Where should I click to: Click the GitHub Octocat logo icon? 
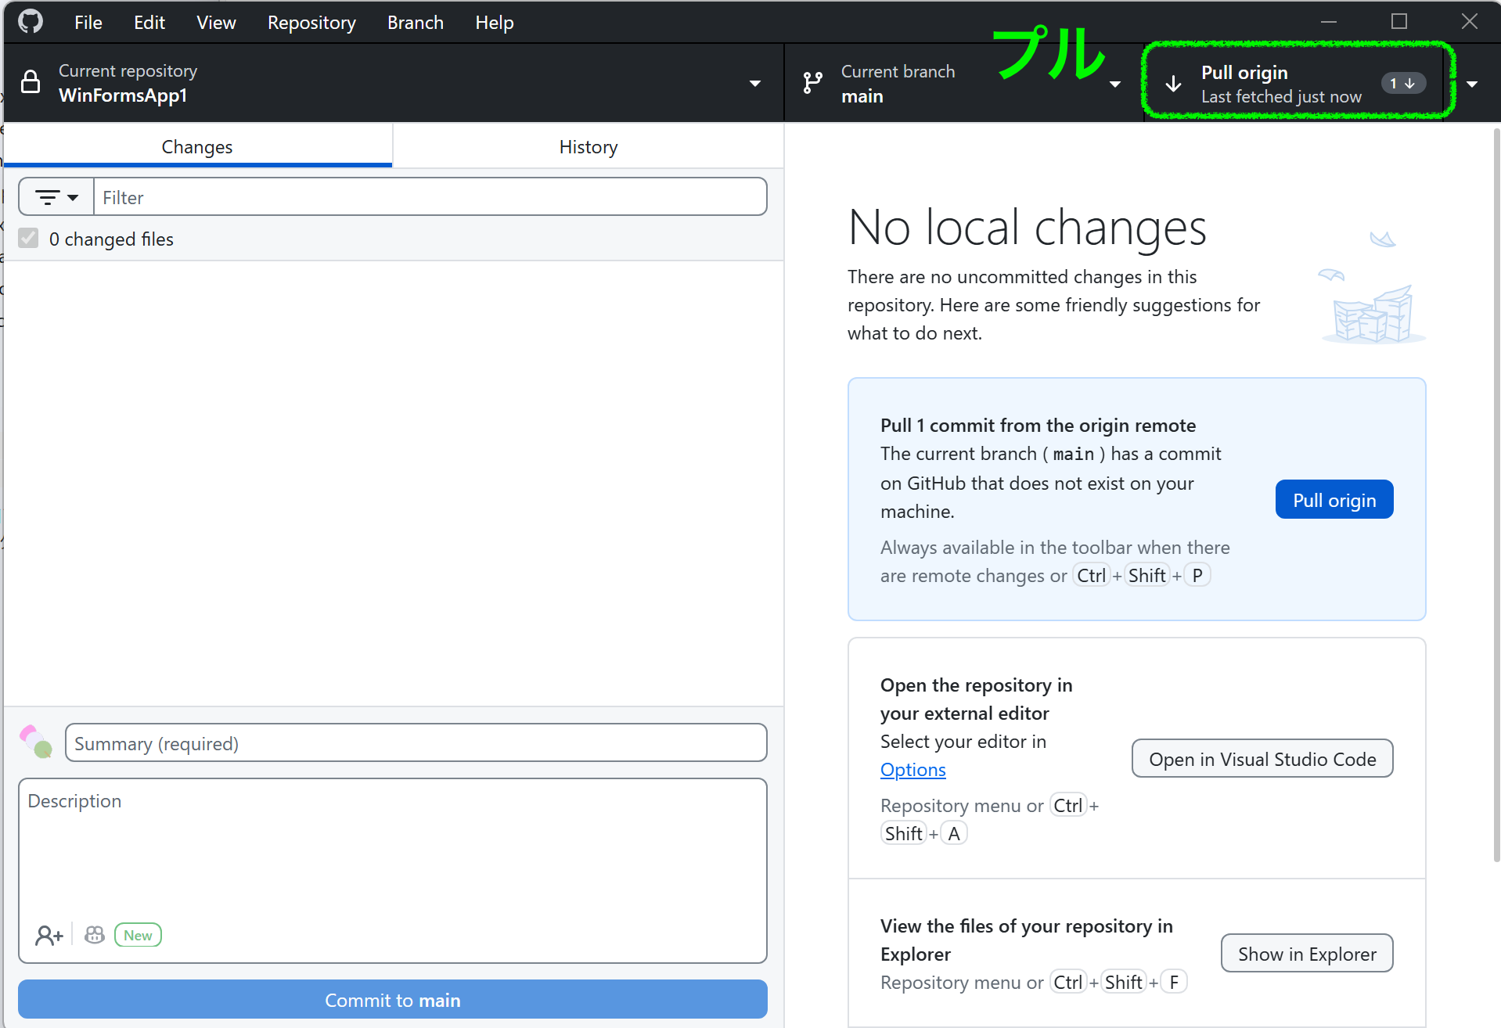point(31,22)
